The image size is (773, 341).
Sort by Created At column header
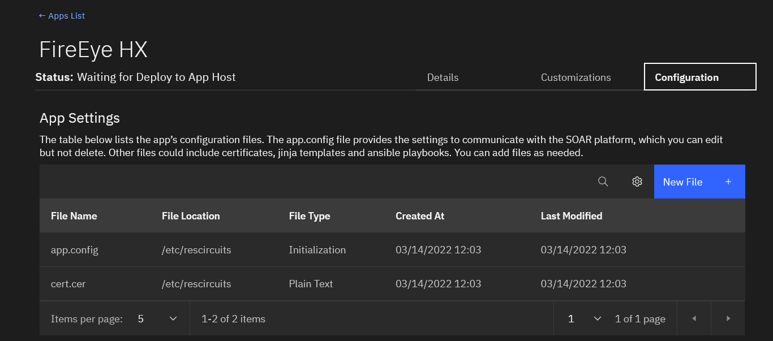tap(420, 216)
